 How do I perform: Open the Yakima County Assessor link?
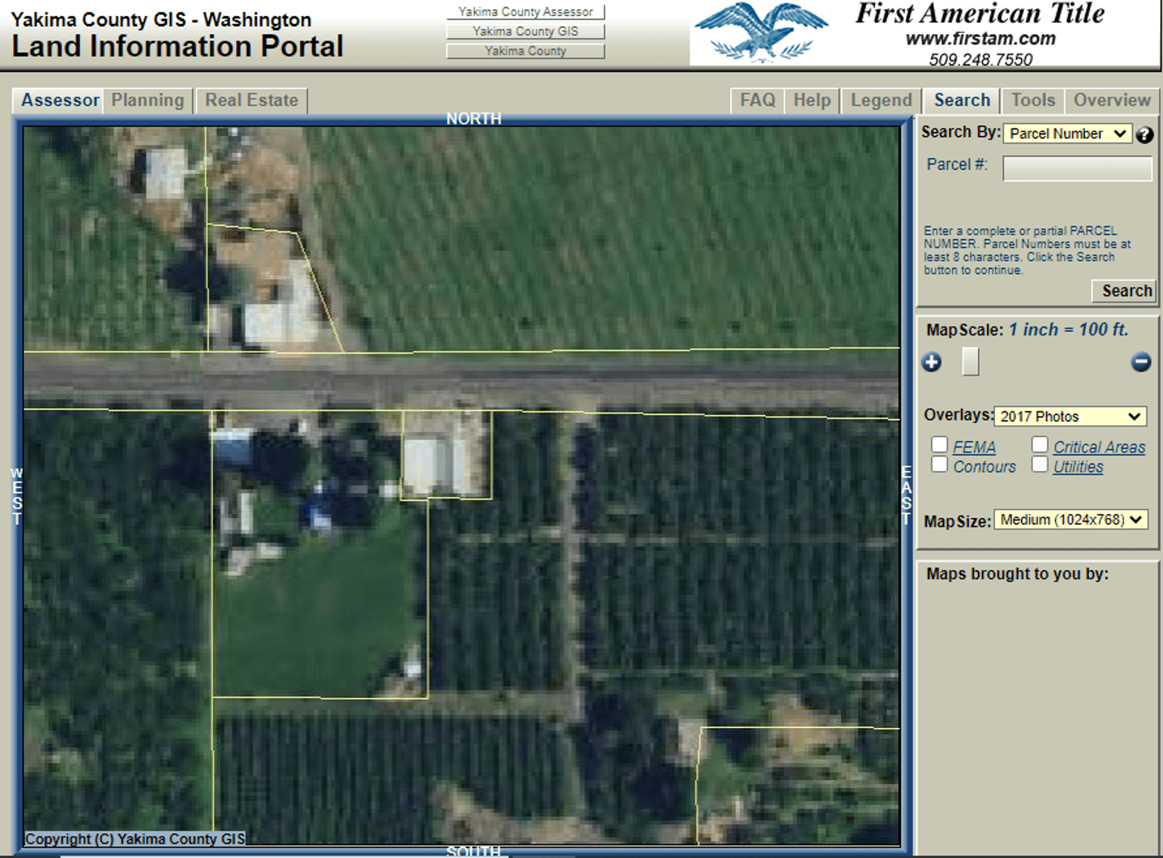click(x=526, y=11)
